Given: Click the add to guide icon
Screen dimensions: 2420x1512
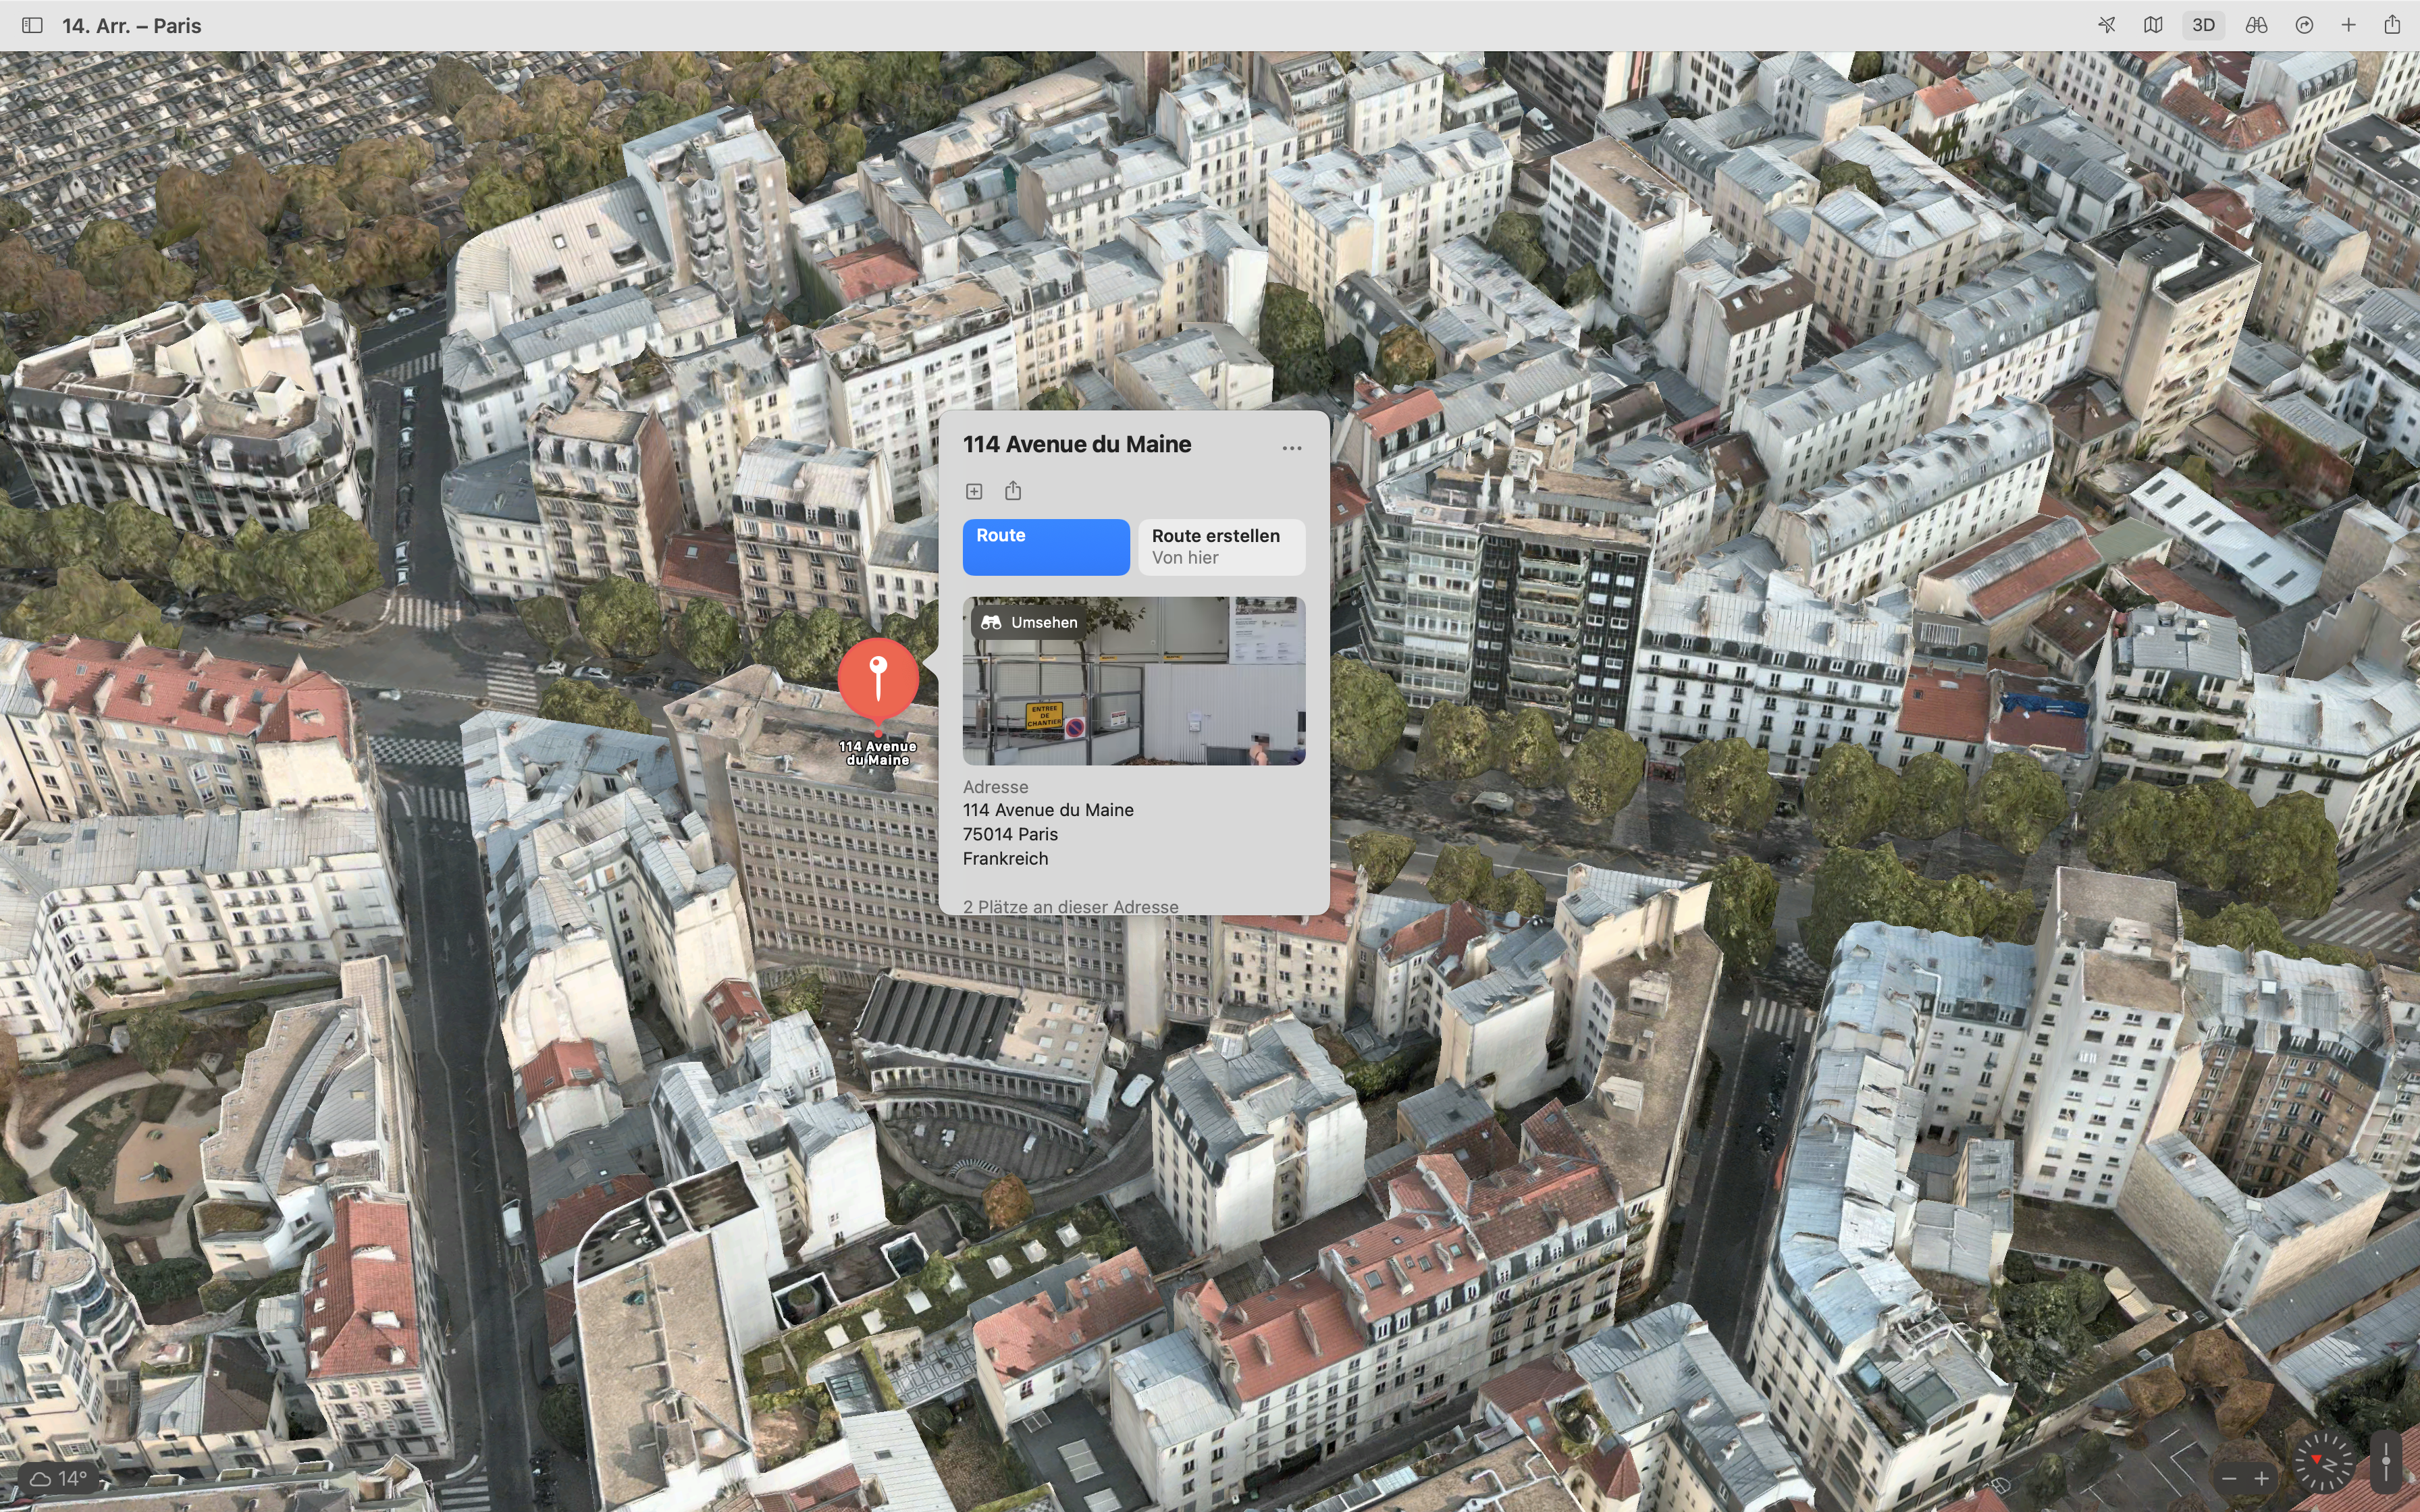Looking at the screenshot, I should (974, 491).
